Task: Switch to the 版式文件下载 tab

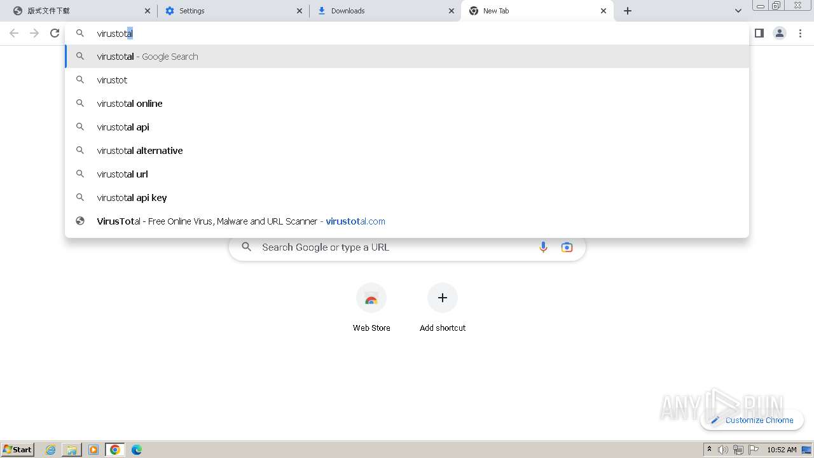Action: (81, 11)
